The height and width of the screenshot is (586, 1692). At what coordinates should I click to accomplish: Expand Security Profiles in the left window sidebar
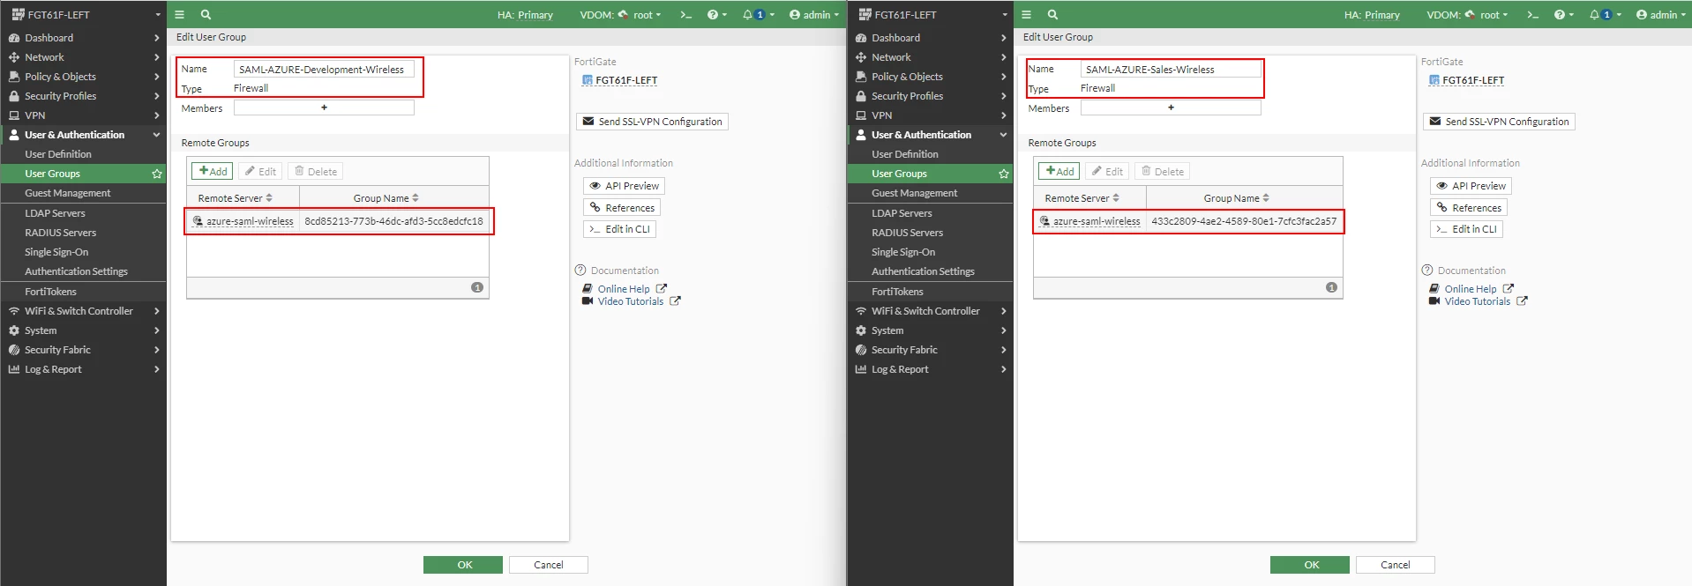[x=83, y=96]
